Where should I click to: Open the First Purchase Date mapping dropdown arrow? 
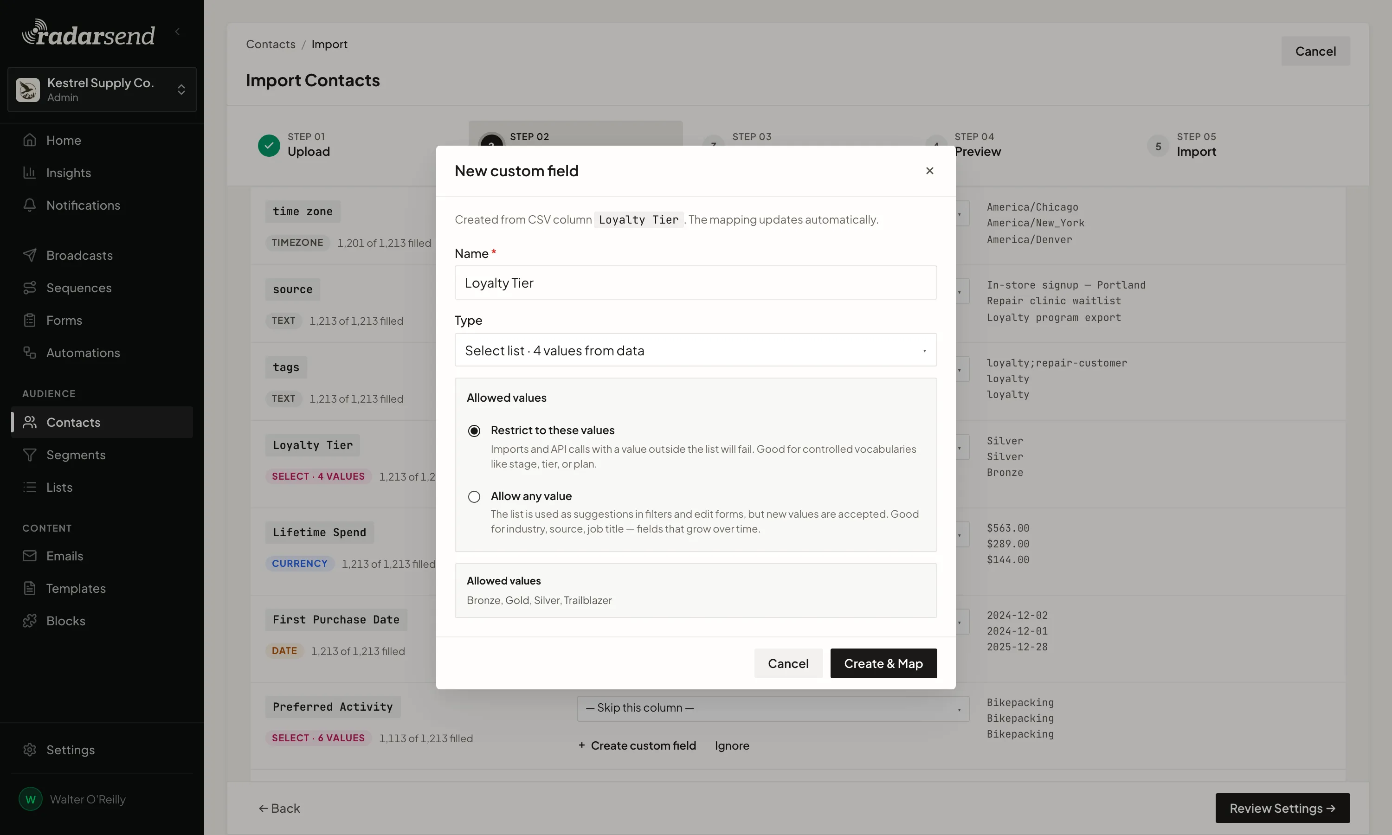click(x=960, y=623)
